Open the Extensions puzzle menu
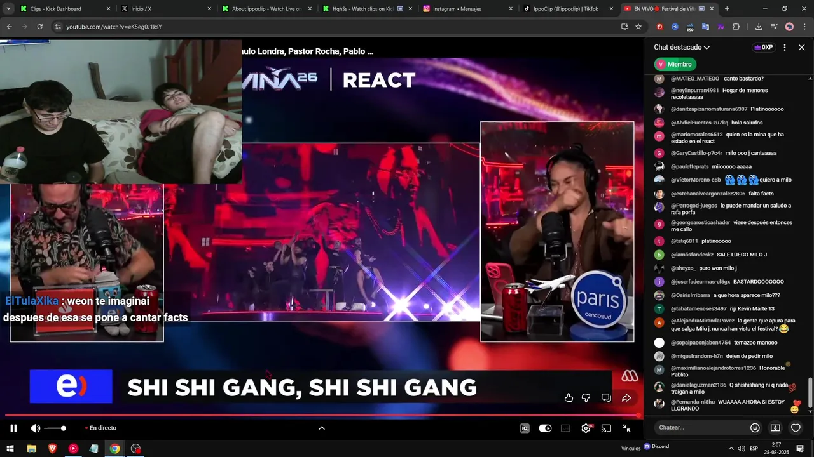Image resolution: width=814 pixels, height=457 pixels. (x=736, y=27)
